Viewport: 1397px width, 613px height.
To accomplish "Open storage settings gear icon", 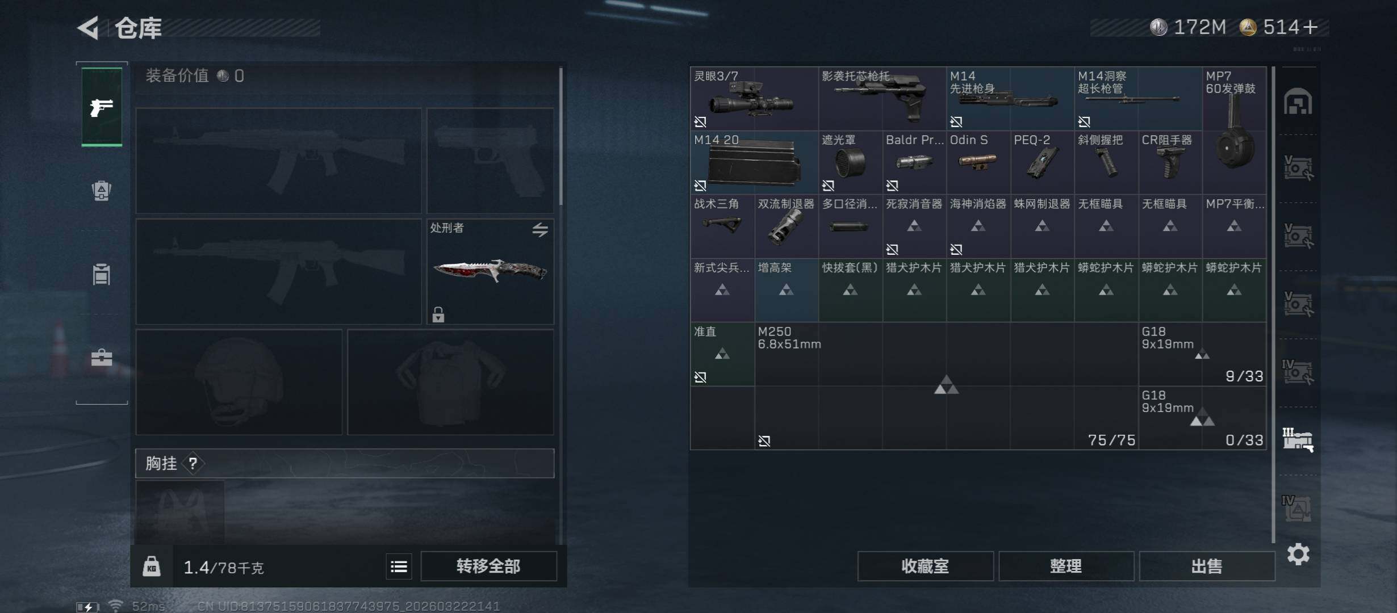I will point(1298,554).
